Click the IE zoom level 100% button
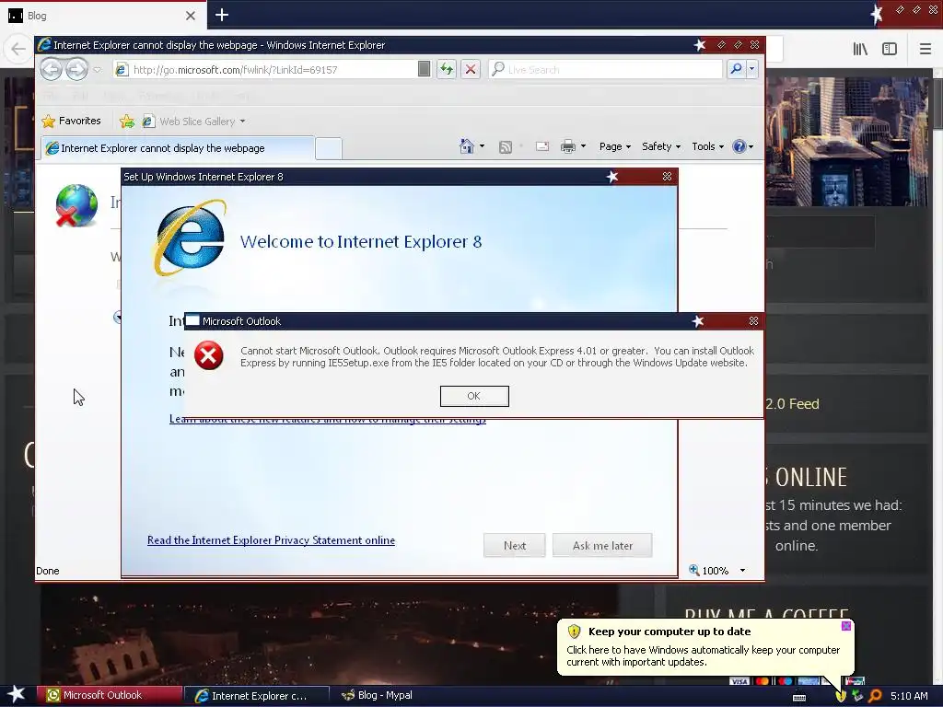Image resolution: width=943 pixels, height=707 pixels. click(x=708, y=571)
